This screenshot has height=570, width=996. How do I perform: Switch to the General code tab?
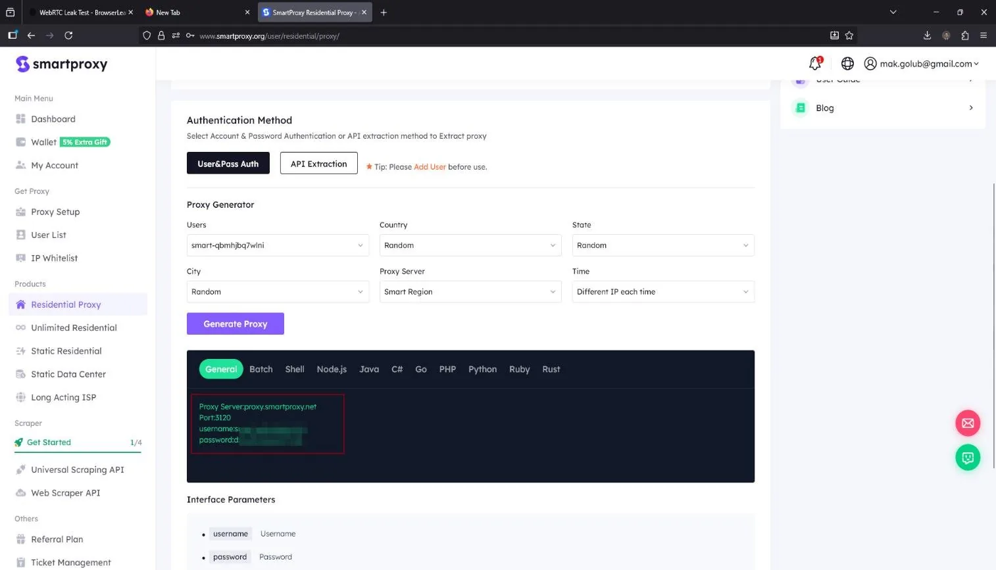pyautogui.click(x=221, y=369)
